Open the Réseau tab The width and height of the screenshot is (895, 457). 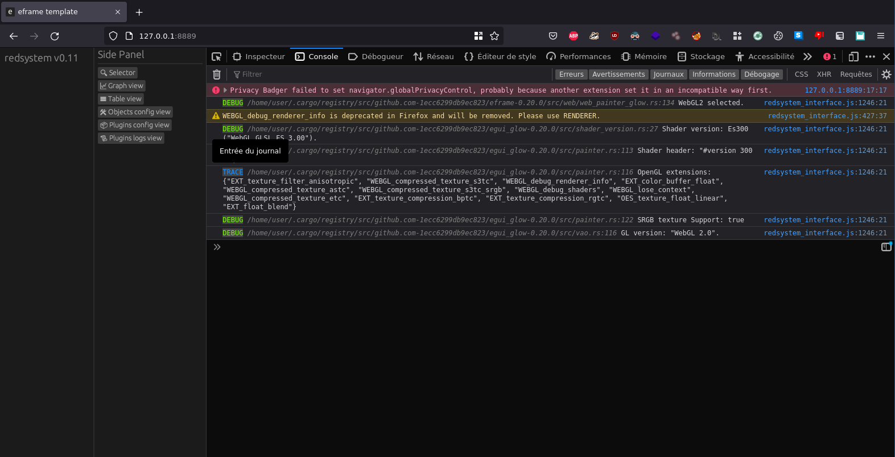tap(434, 56)
